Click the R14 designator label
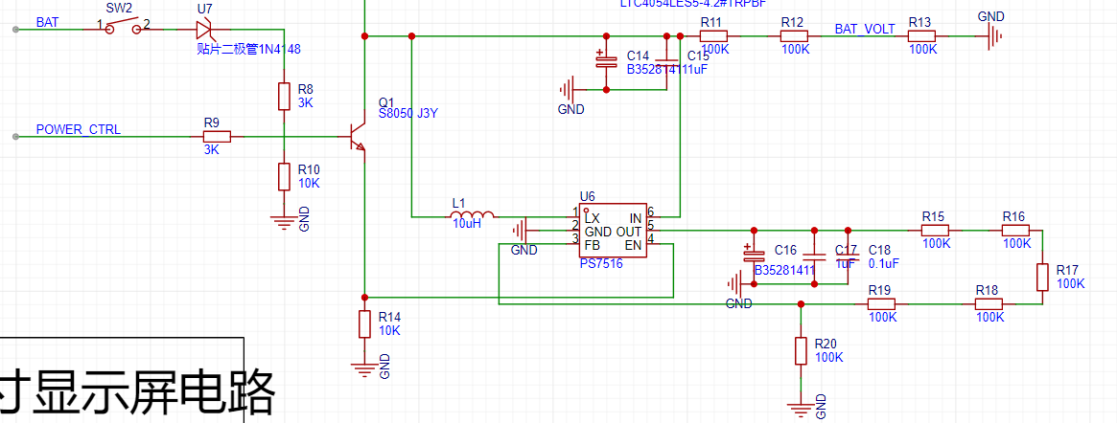 (390, 317)
